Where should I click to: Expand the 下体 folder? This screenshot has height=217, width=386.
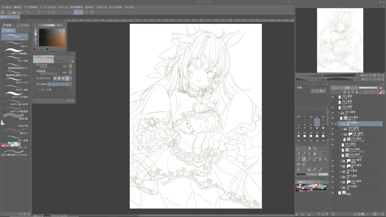(341, 182)
